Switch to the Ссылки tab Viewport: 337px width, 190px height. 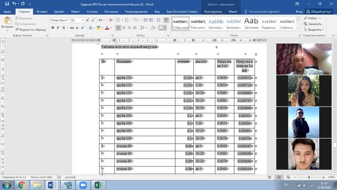[92, 12]
